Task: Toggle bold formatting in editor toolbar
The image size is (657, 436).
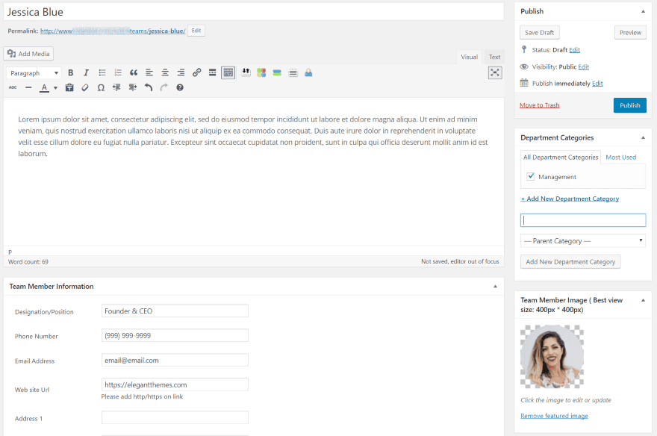Action: coord(71,73)
